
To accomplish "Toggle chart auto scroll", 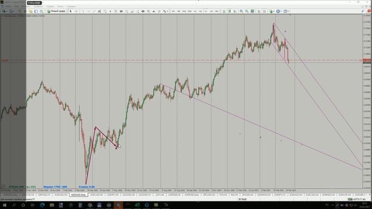I will tap(259, 11).
